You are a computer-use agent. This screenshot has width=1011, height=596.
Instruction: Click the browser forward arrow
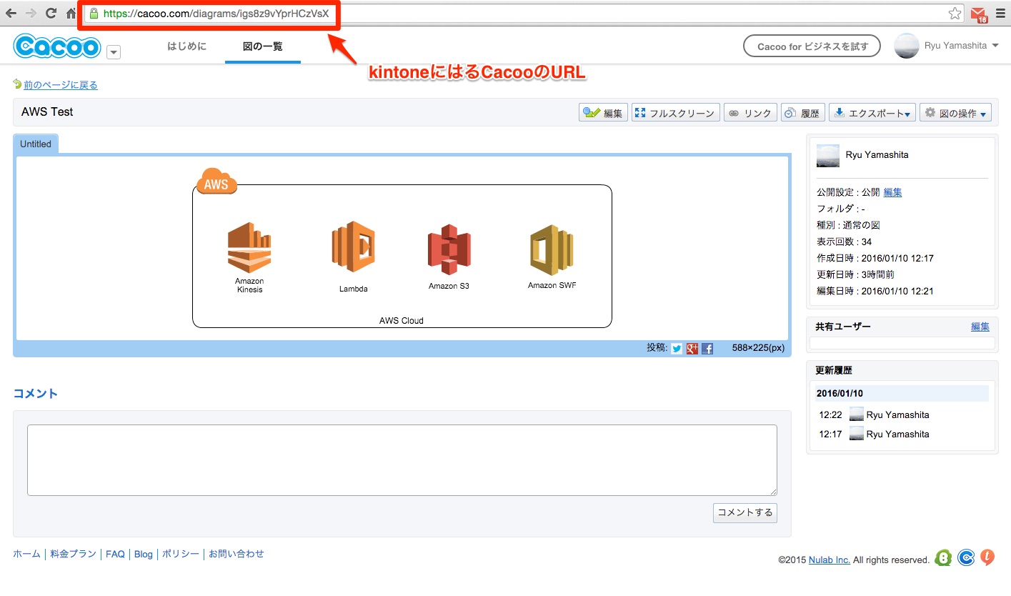pyautogui.click(x=31, y=13)
